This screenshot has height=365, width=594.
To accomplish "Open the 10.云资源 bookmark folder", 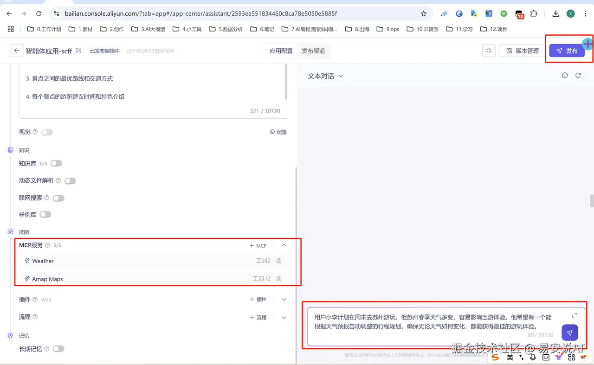I will (x=422, y=29).
